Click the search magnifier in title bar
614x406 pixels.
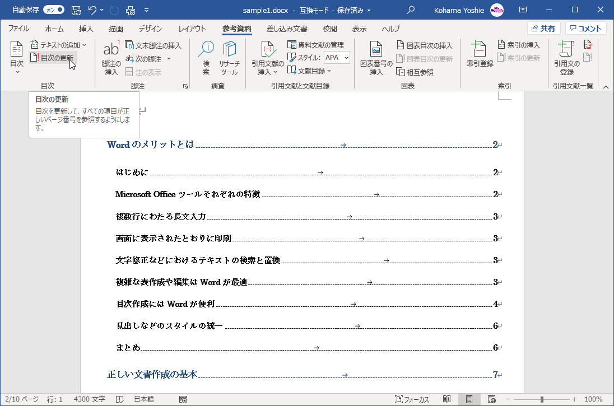click(x=411, y=10)
